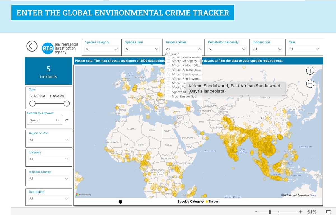Click the Indian Ocean label
Viewport: 336px width, 215px height.
pyautogui.click(x=233, y=197)
